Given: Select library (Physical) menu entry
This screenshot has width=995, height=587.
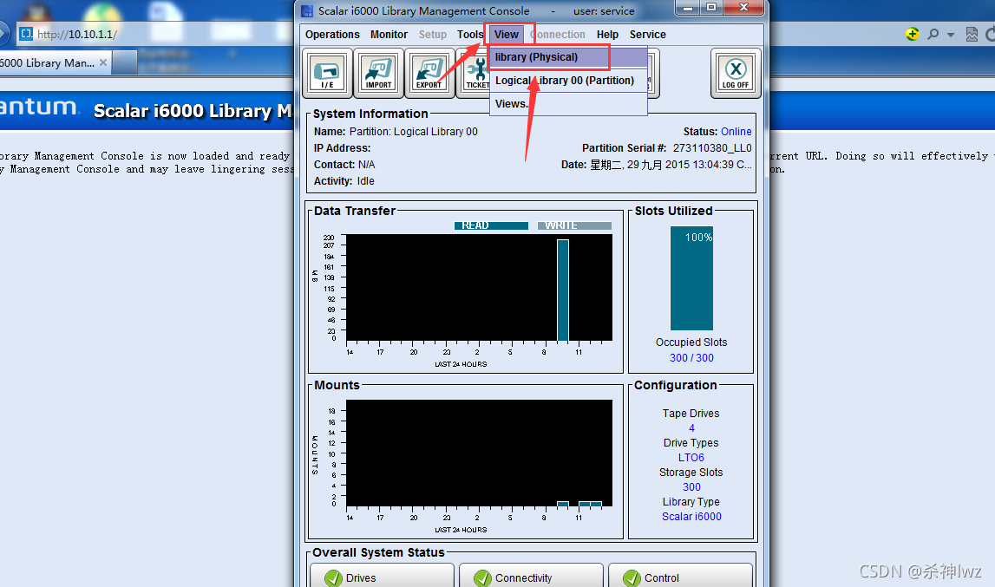Looking at the screenshot, I should pos(568,57).
